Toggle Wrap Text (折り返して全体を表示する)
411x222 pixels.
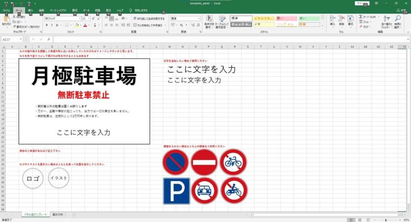pos(148,18)
